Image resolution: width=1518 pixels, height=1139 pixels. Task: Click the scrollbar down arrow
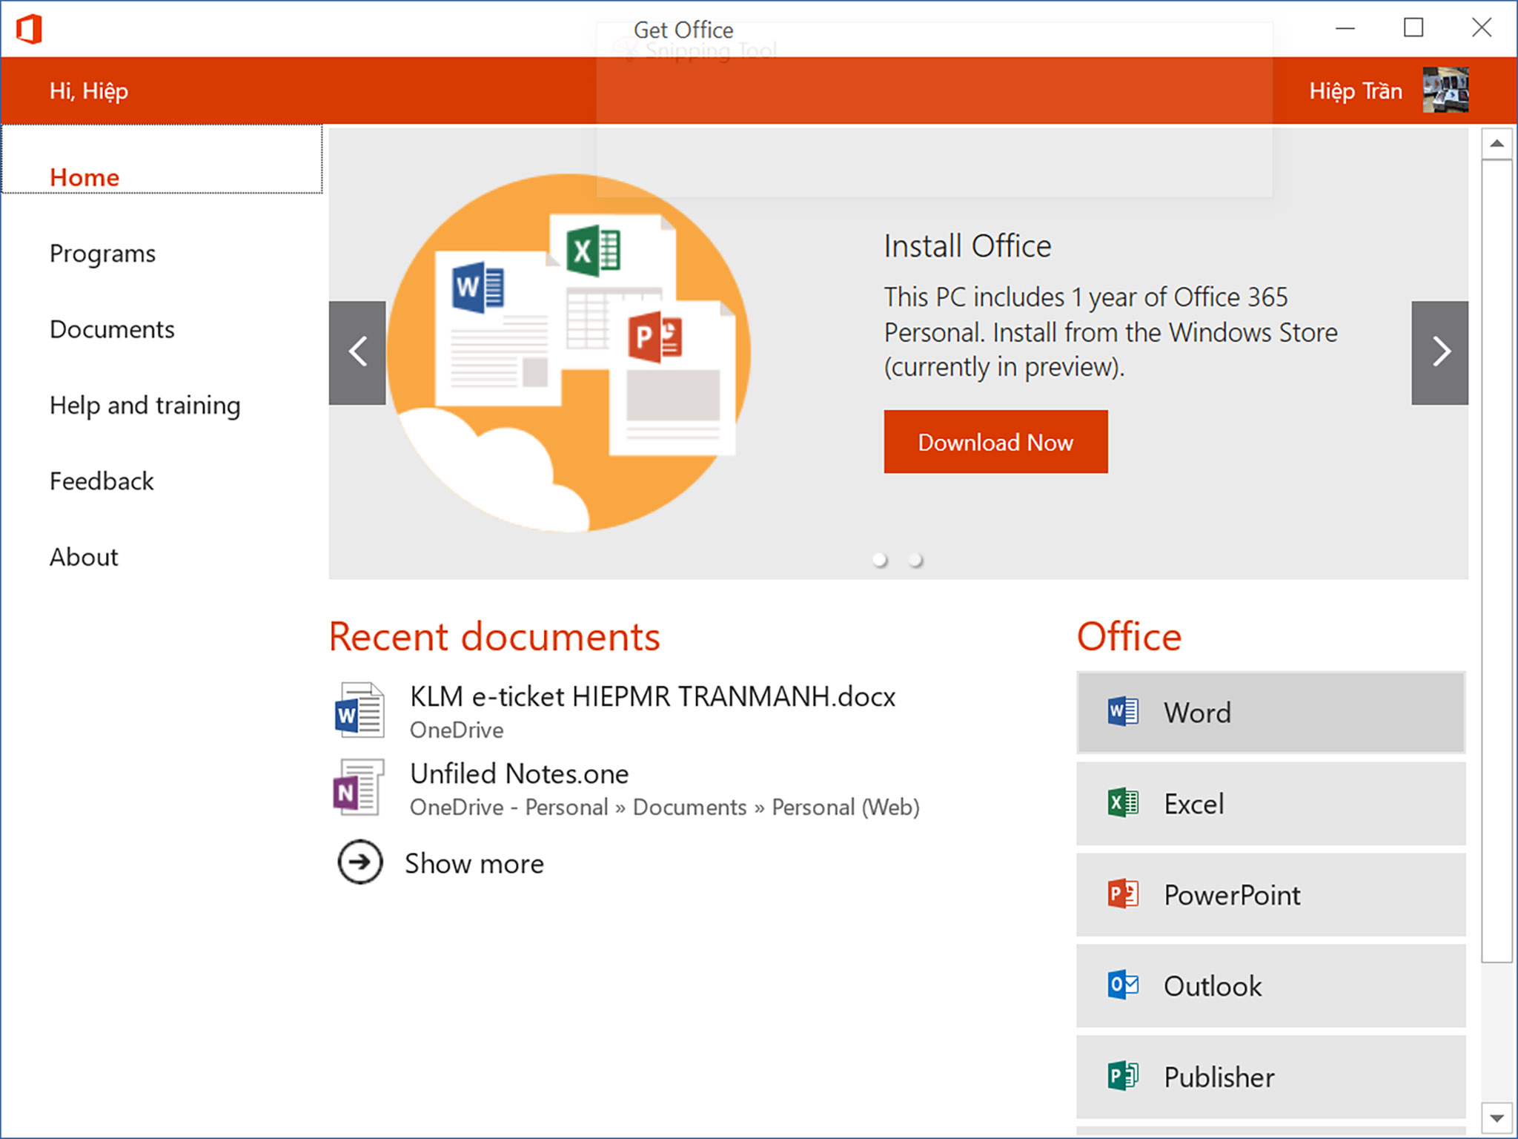[1497, 1118]
